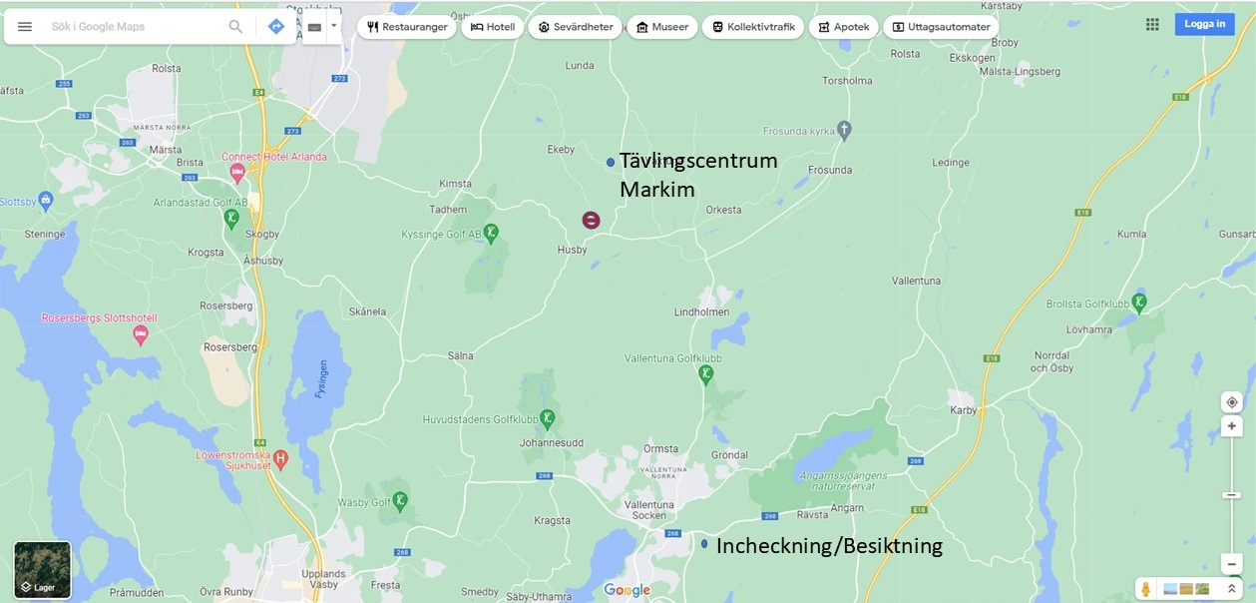Open the hamburger main menu
The image size is (1256, 603).
tap(25, 27)
